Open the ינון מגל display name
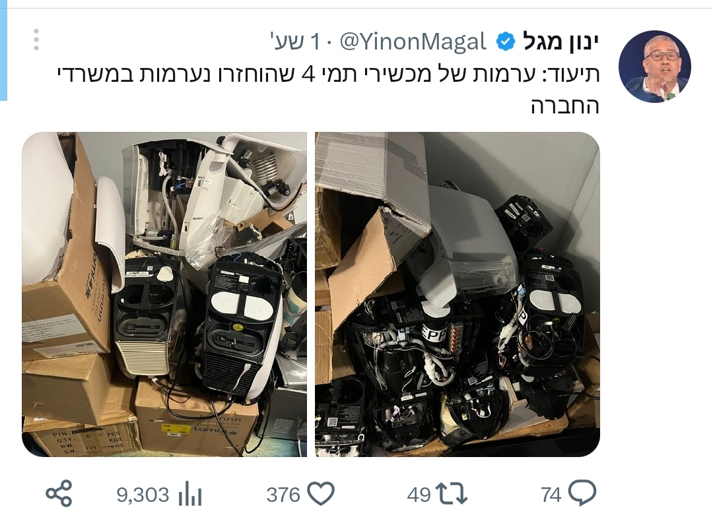The image size is (713, 523). click(x=560, y=42)
